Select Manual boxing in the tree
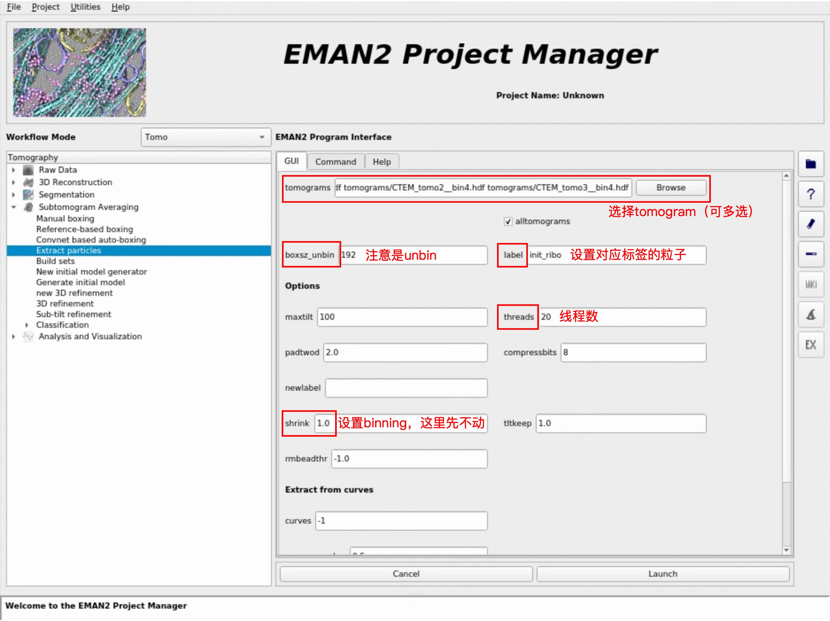The image size is (830, 621). click(65, 219)
